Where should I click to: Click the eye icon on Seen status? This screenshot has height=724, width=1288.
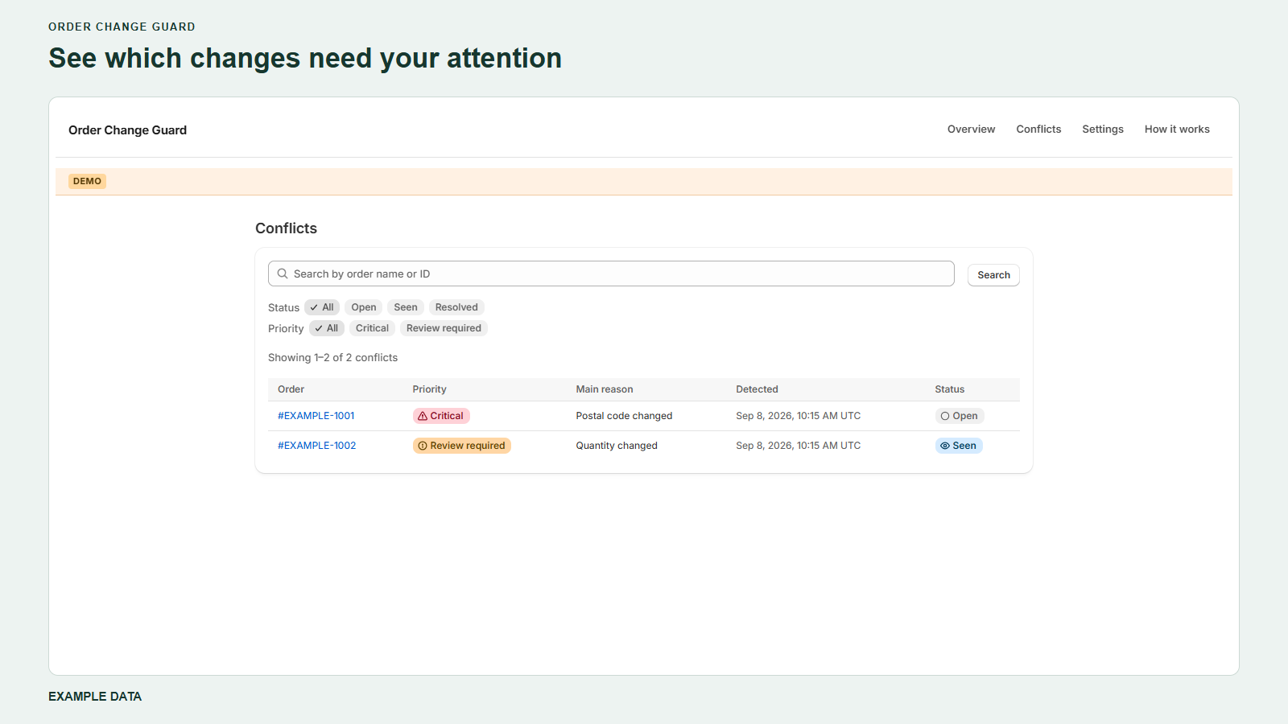point(945,446)
